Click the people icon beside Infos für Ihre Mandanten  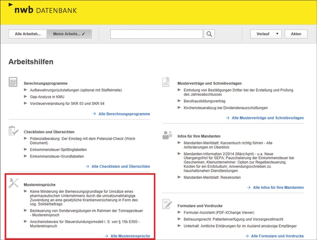tap(167, 135)
